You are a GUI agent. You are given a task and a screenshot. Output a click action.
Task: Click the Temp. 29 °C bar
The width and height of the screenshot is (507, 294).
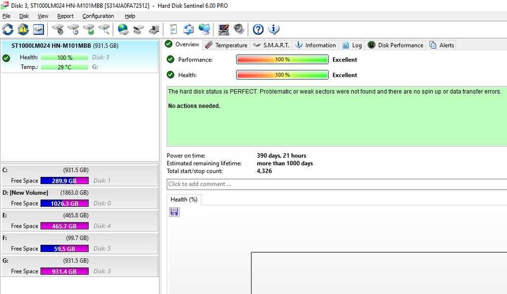coord(65,67)
